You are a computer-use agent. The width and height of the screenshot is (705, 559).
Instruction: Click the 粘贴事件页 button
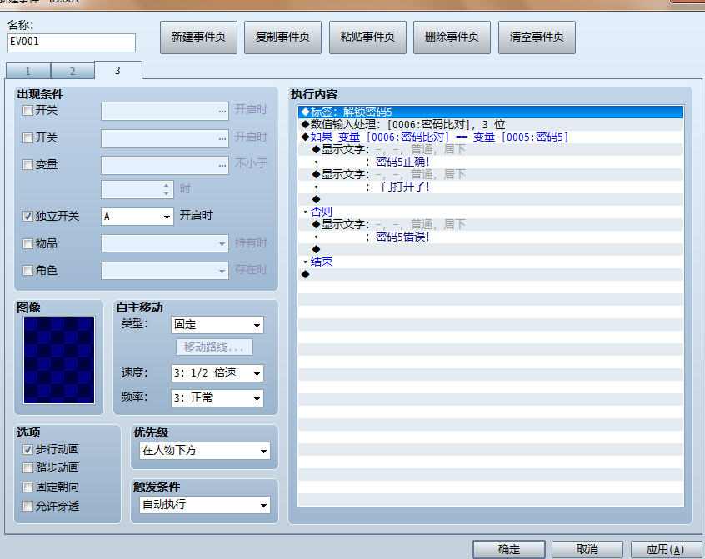tap(367, 37)
